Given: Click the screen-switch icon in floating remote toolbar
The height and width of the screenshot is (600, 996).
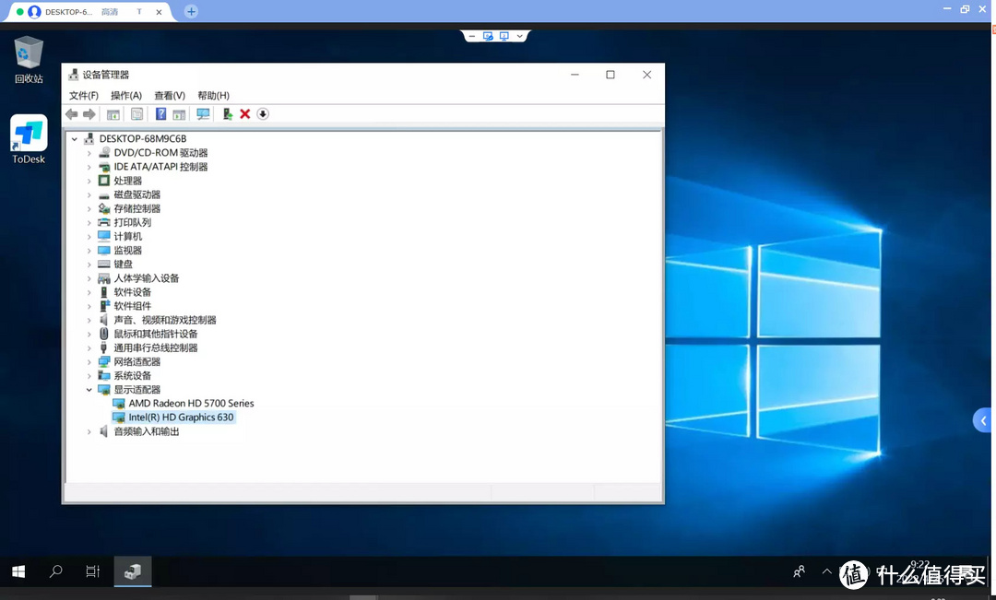Looking at the screenshot, I should click(488, 36).
